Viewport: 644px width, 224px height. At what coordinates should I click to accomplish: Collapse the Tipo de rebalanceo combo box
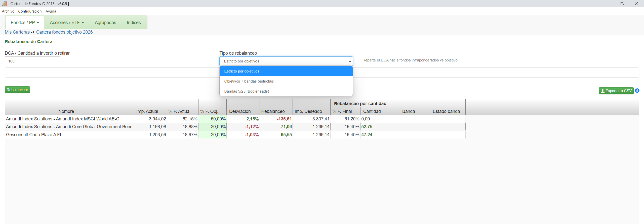point(286,61)
